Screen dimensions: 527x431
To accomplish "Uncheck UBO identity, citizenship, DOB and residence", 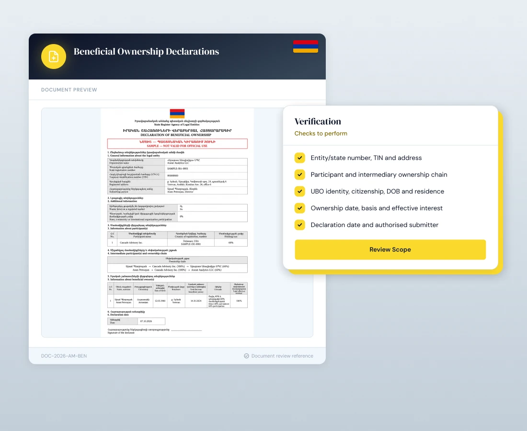I will coord(300,191).
